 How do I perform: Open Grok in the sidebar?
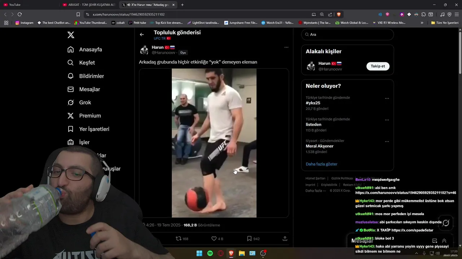point(79,103)
